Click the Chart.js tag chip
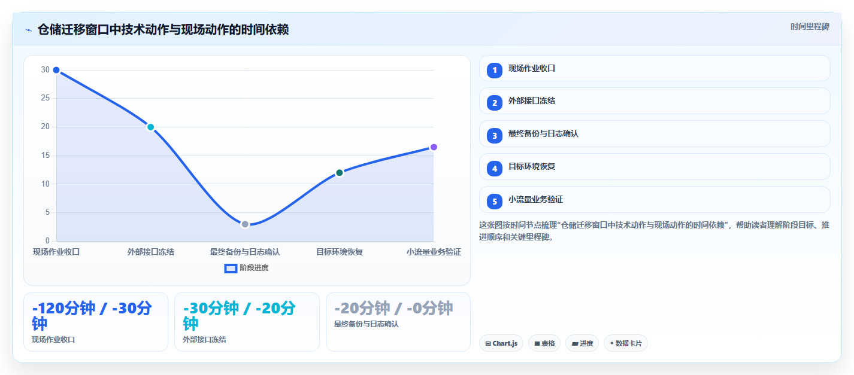This screenshot has width=854, height=375. 501,343
